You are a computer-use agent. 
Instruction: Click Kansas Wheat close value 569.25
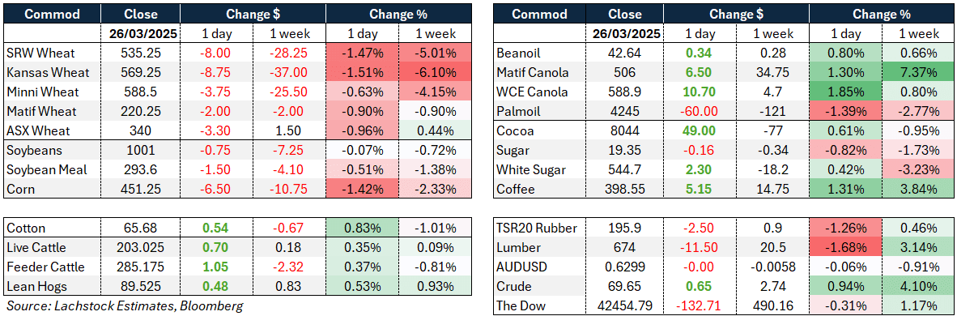(140, 72)
